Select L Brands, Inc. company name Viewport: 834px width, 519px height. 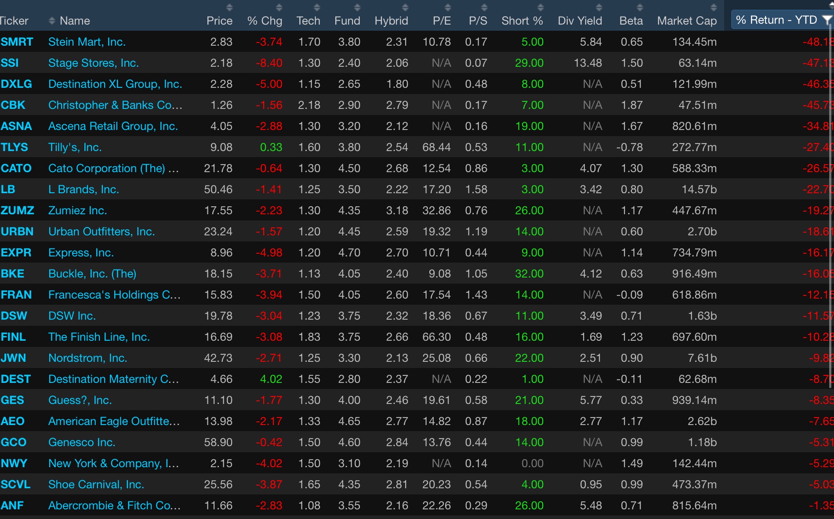(x=83, y=189)
